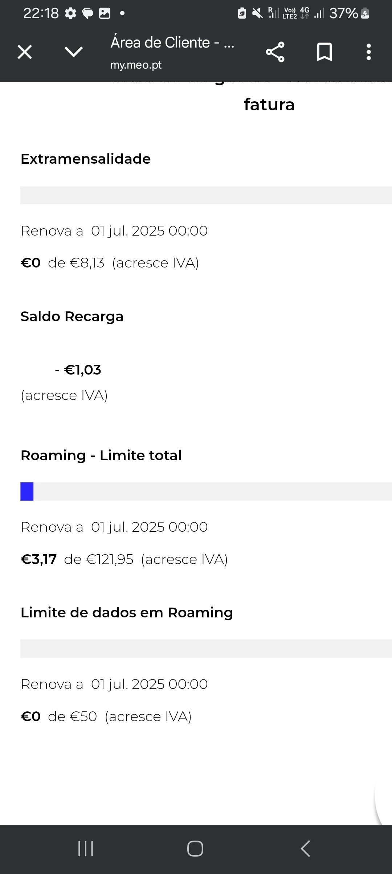
Task: Share the my.meo.pt page
Action: pyautogui.click(x=275, y=52)
